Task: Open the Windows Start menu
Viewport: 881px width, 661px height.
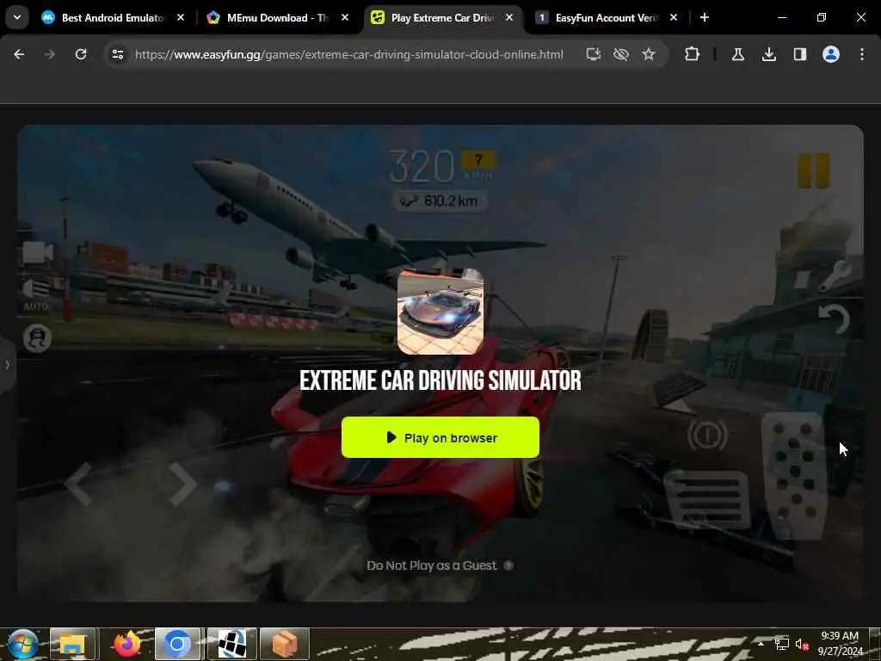Action: pos(22,644)
